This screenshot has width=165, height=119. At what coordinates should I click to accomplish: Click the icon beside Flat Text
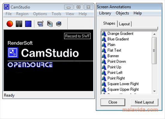point(104,50)
